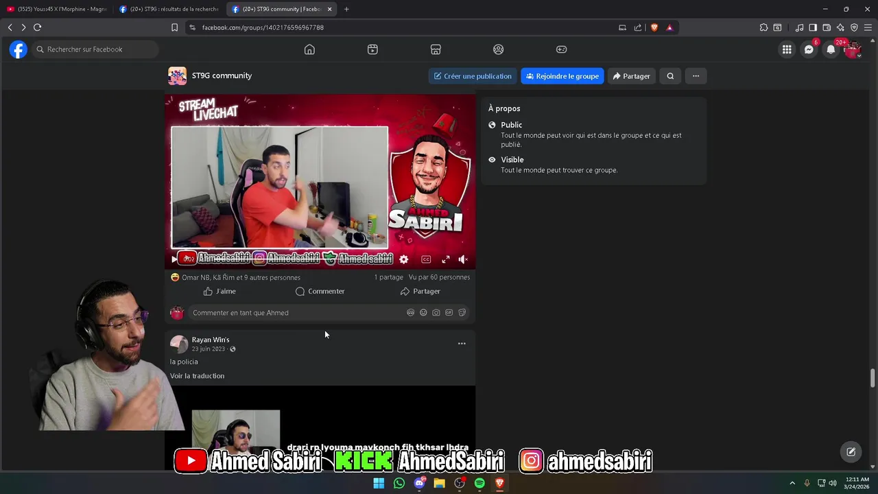
Task: Open browser extensions puzzle icon
Action: 763,27
